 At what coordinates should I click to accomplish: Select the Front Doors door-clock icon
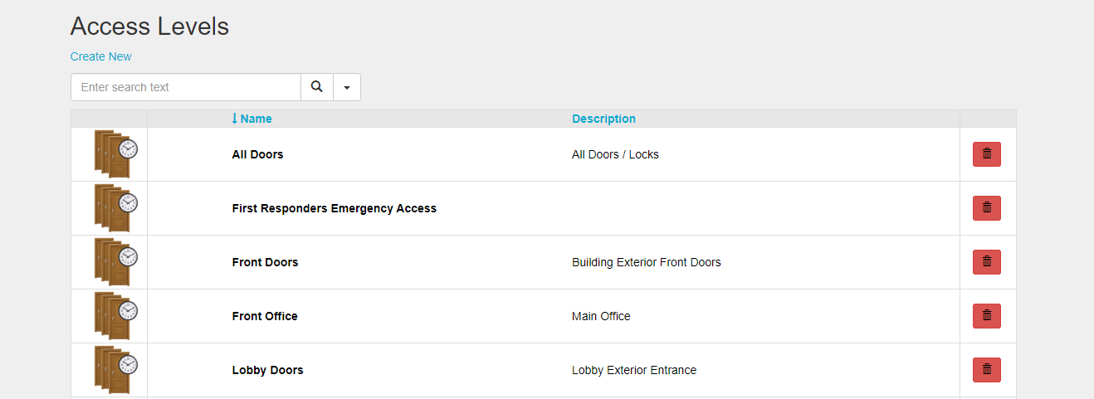coord(115,262)
